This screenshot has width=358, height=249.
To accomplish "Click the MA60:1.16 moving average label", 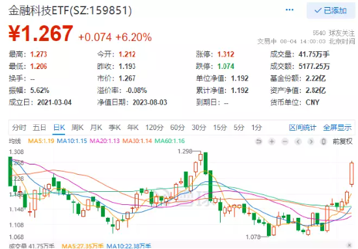I will pos(170,141).
